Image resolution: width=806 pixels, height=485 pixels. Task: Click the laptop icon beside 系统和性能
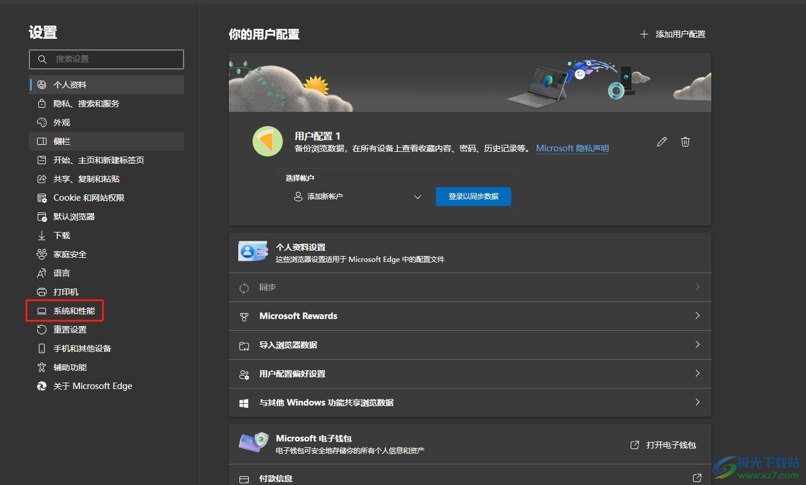[x=42, y=311]
